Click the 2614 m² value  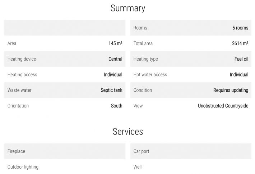pyautogui.click(x=240, y=43)
